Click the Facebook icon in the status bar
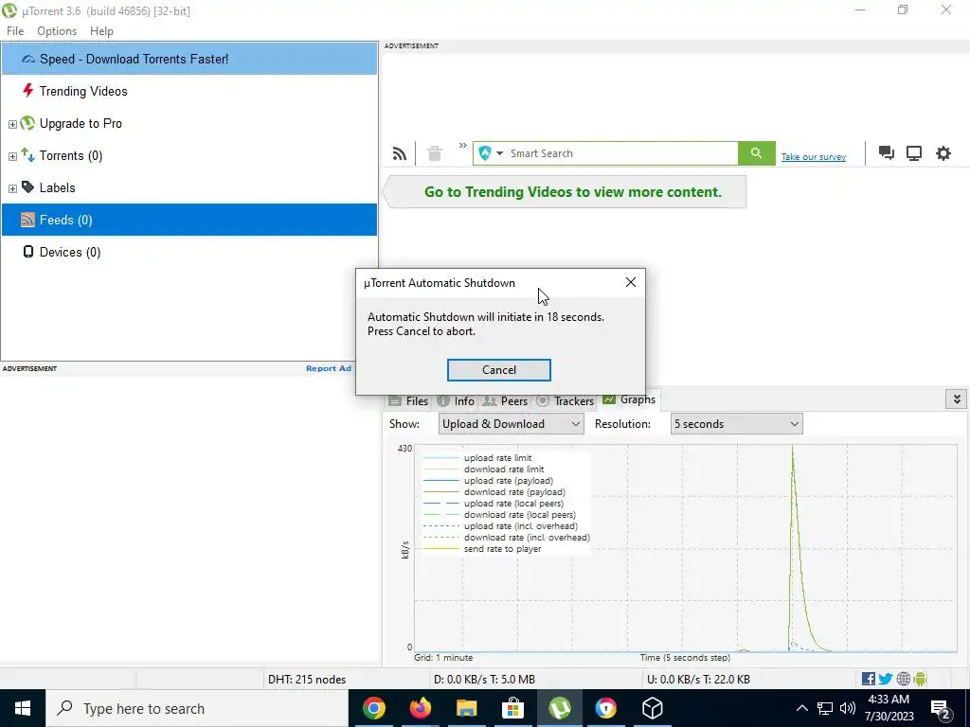 point(869,679)
